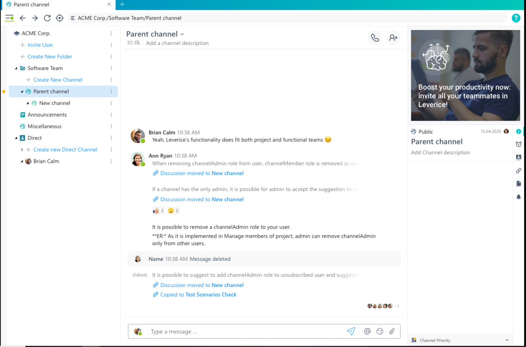Click the smiley reaction with 2
The width and height of the screenshot is (526, 347).
(173, 211)
